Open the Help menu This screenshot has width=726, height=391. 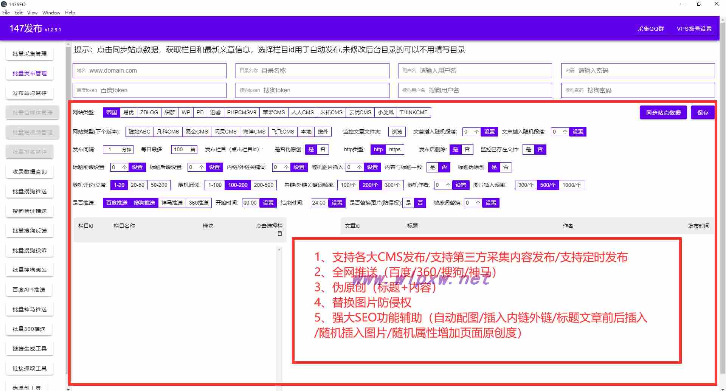70,12
